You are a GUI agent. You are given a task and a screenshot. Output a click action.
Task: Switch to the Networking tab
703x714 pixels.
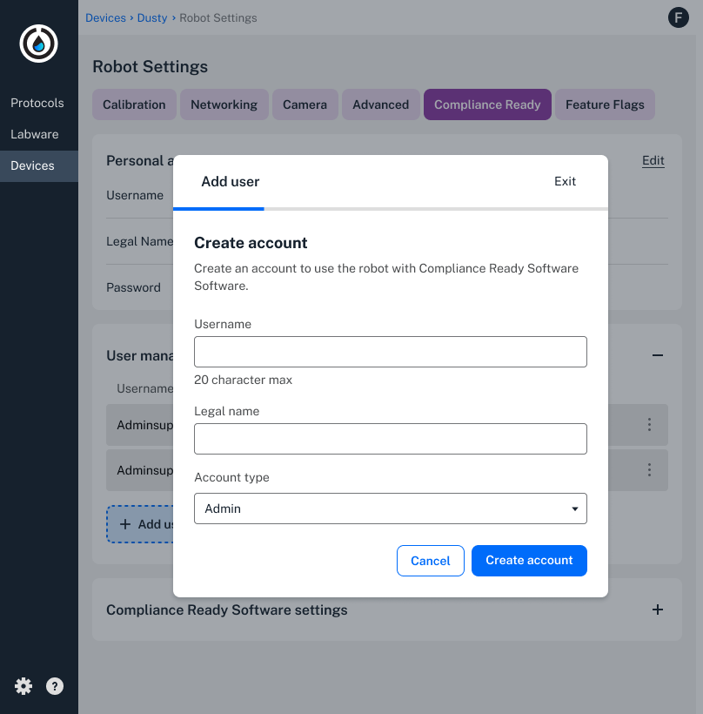click(x=224, y=104)
